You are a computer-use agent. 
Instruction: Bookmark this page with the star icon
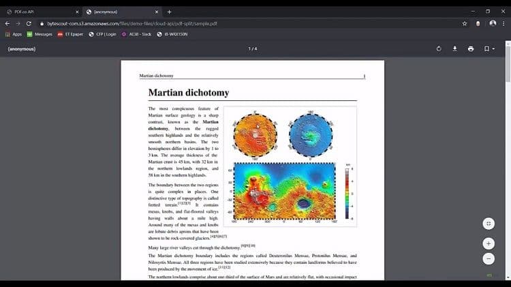pyautogui.click(x=465, y=23)
